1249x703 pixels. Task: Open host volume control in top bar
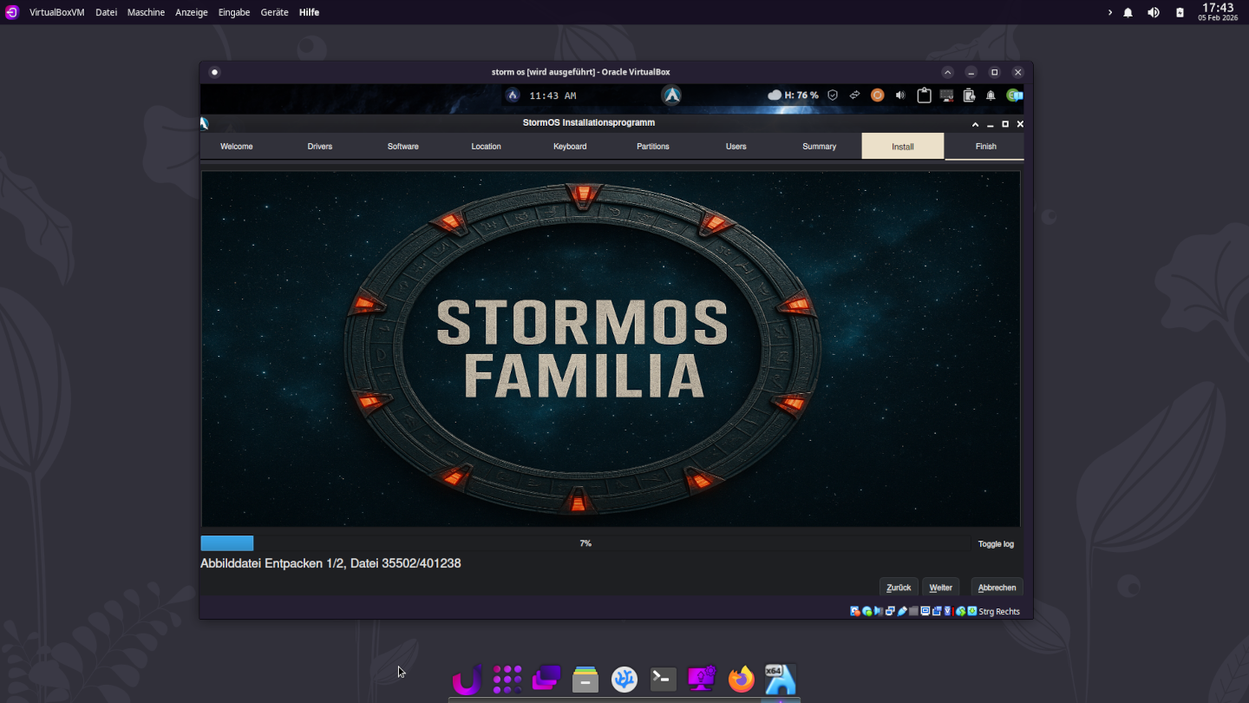1153,13
